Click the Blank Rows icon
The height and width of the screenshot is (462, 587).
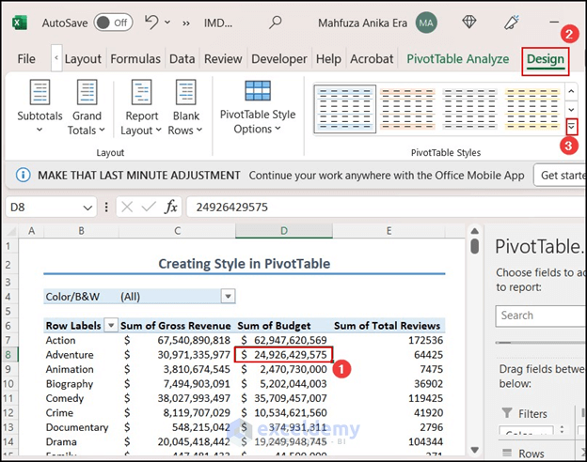(185, 94)
